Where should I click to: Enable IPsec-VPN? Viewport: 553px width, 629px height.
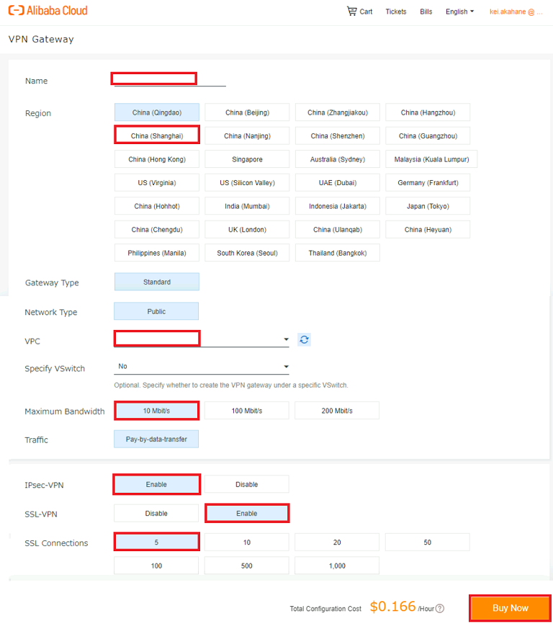[156, 484]
